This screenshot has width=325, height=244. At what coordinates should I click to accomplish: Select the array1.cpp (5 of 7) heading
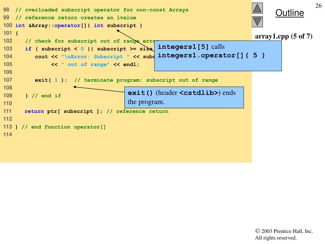point(283,36)
